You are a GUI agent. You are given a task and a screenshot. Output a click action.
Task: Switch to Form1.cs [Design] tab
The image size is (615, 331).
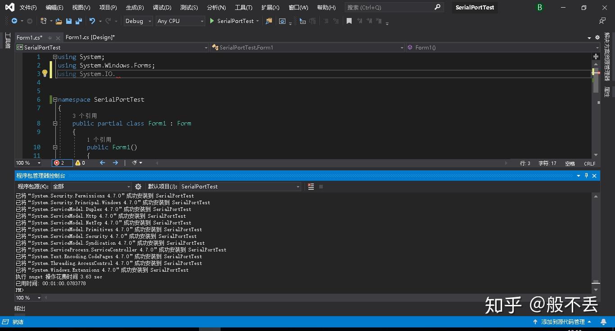pos(90,37)
